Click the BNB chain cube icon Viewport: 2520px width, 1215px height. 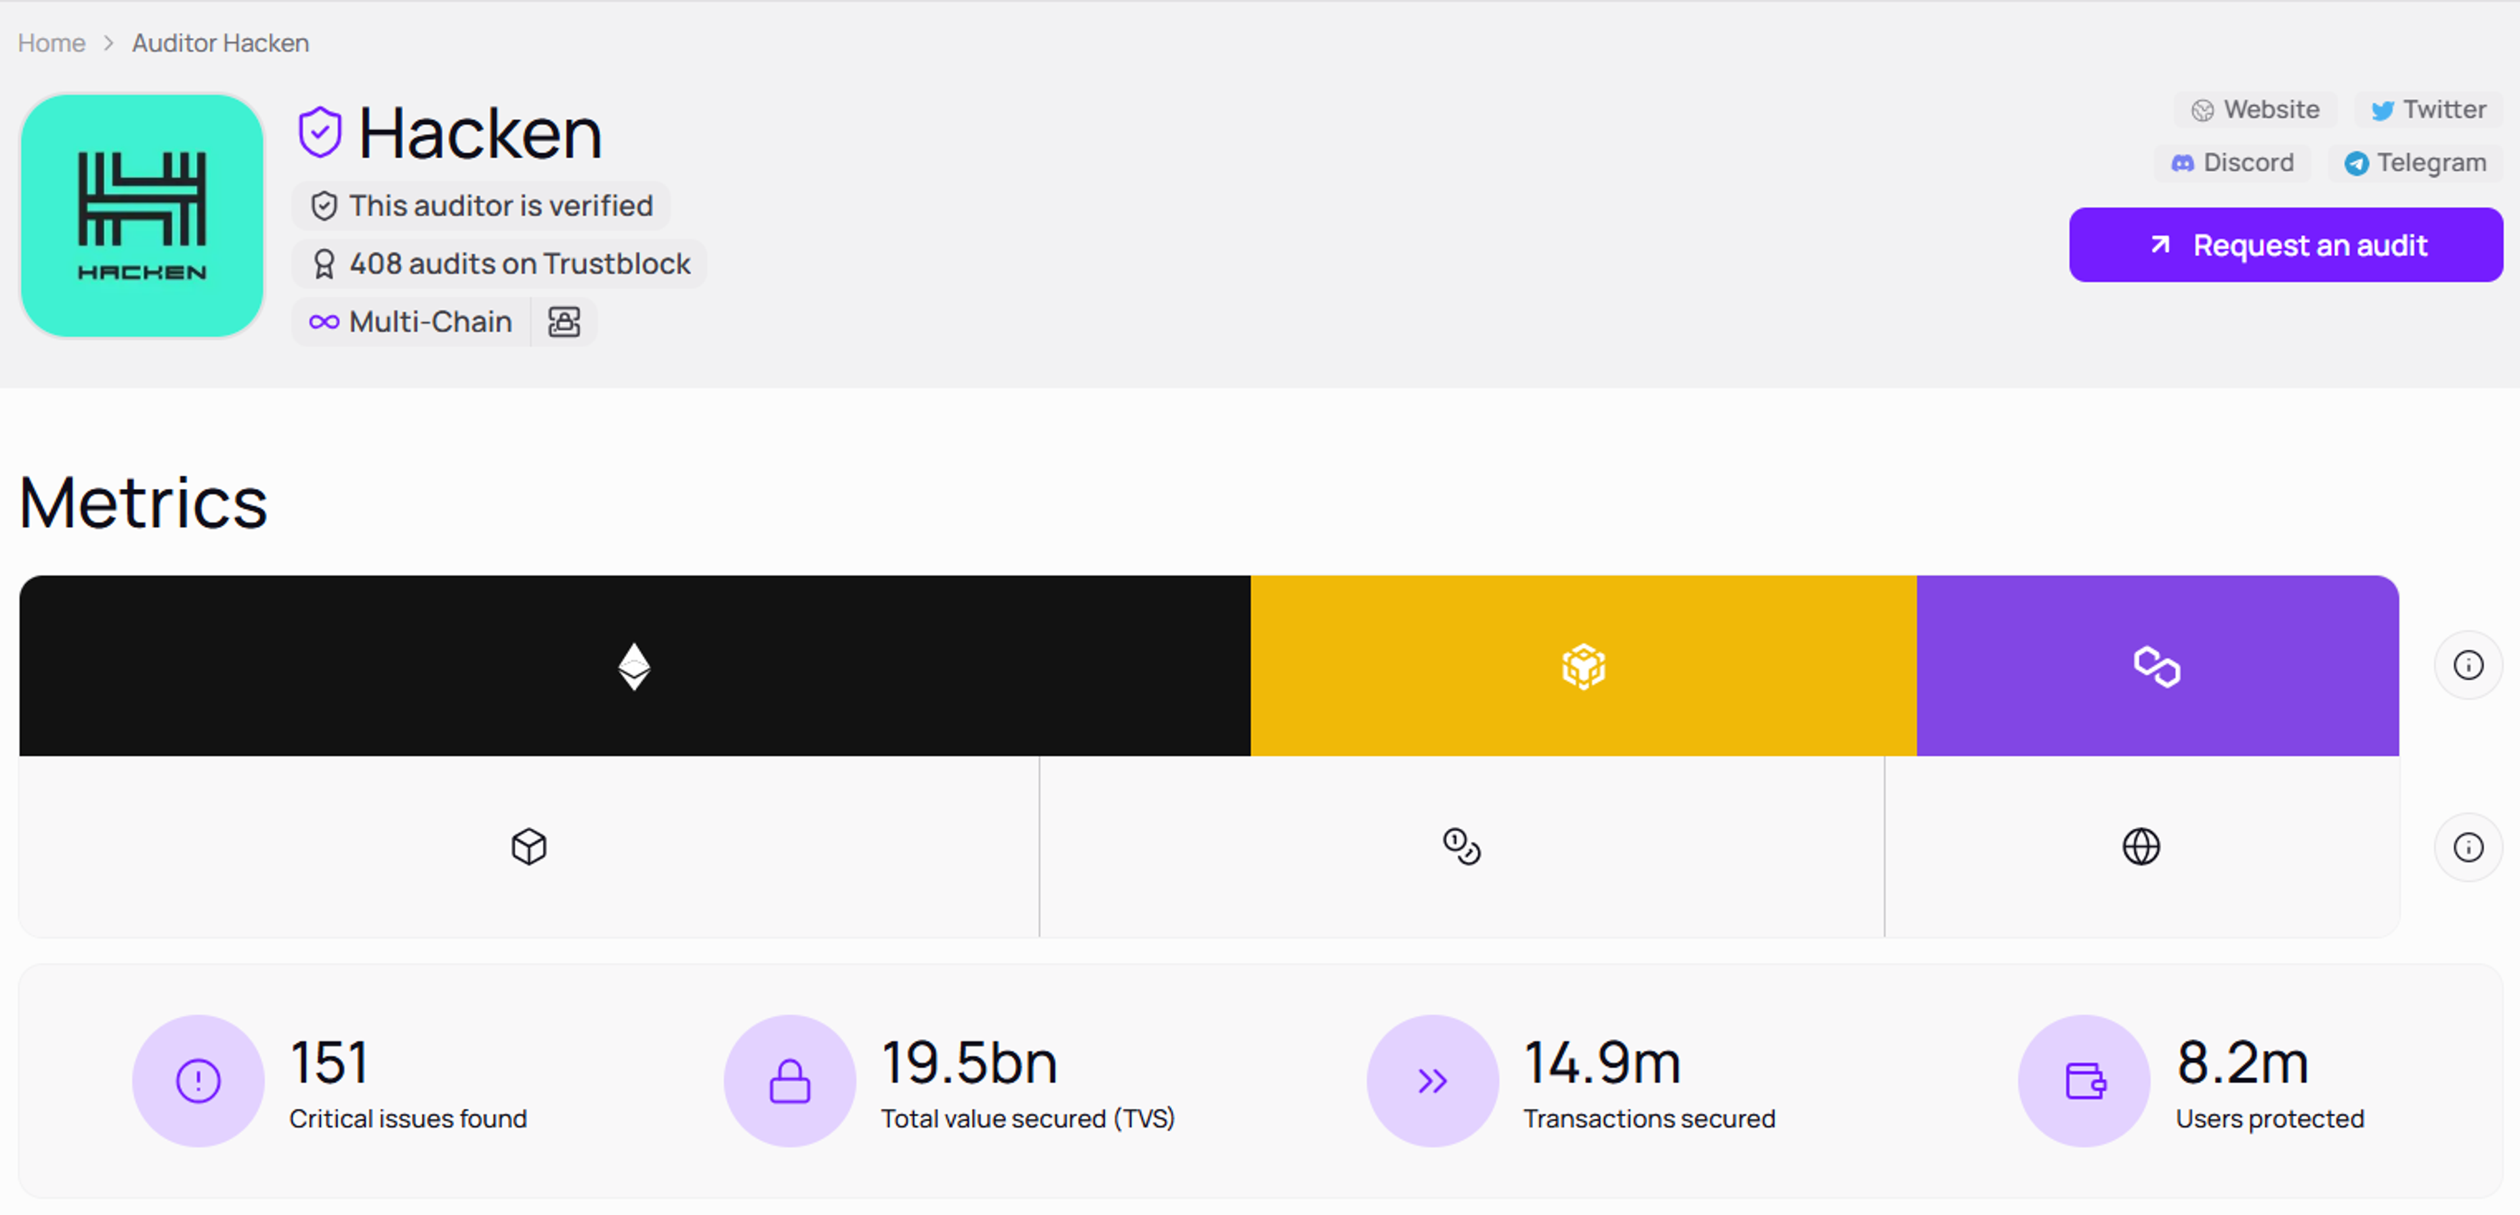(x=1583, y=666)
